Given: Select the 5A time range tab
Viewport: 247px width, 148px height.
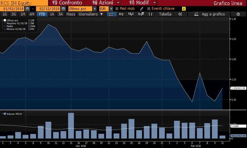Looking at the screenshot, I should pyautogui.click(x=61, y=14).
